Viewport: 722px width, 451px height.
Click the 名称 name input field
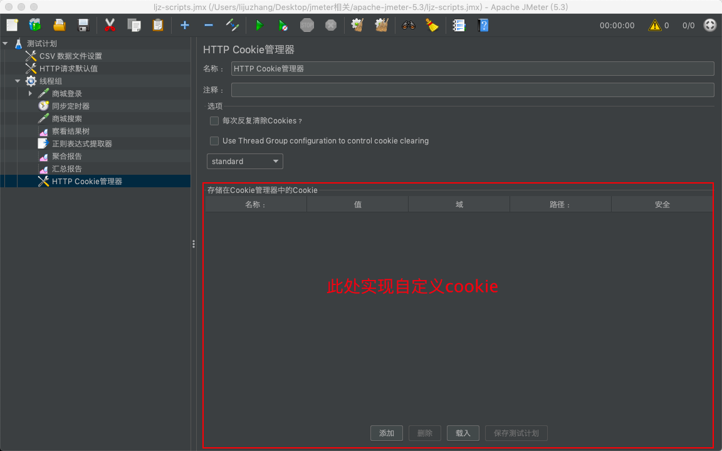tap(473, 68)
